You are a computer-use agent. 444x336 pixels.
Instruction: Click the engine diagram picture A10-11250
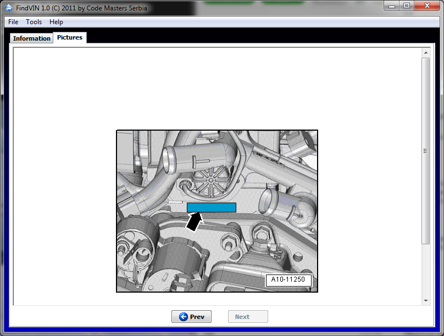point(217,211)
